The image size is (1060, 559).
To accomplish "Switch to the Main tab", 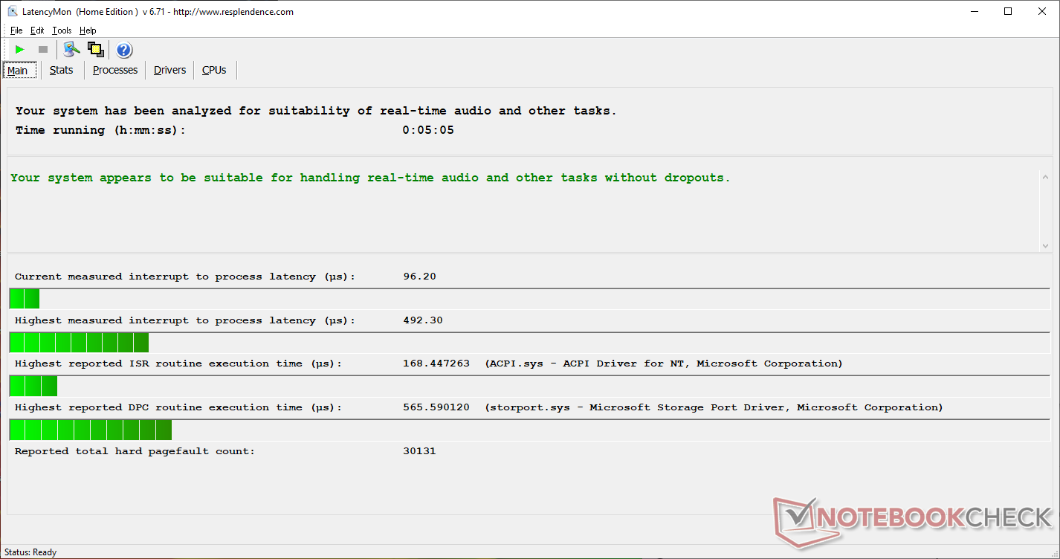I will (x=19, y=71).
